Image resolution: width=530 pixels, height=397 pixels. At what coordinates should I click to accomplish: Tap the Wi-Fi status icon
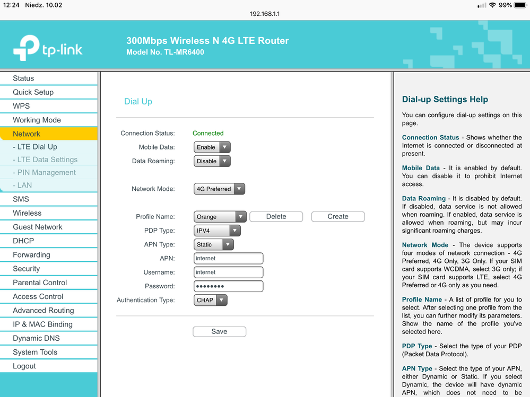[492, 5]
